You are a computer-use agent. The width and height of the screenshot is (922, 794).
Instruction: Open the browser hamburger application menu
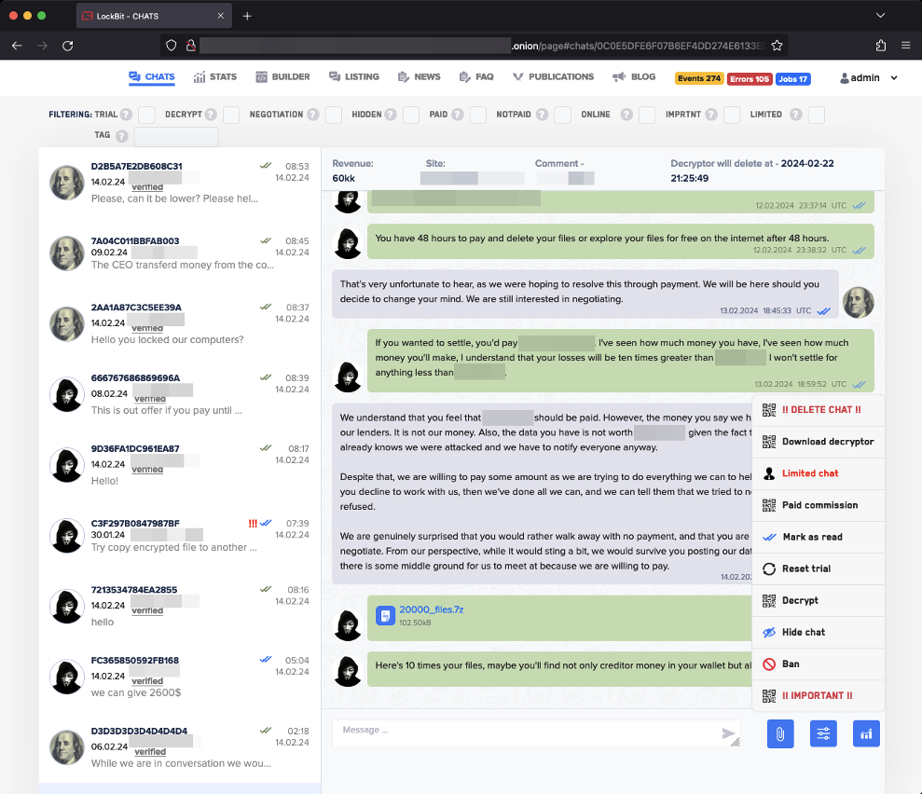point(905,45)
